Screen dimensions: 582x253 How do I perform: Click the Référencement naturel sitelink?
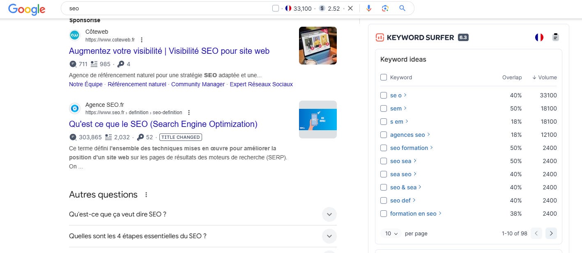click(137, 84)
